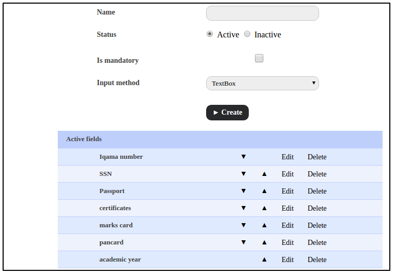Move certificates field up

264,208
